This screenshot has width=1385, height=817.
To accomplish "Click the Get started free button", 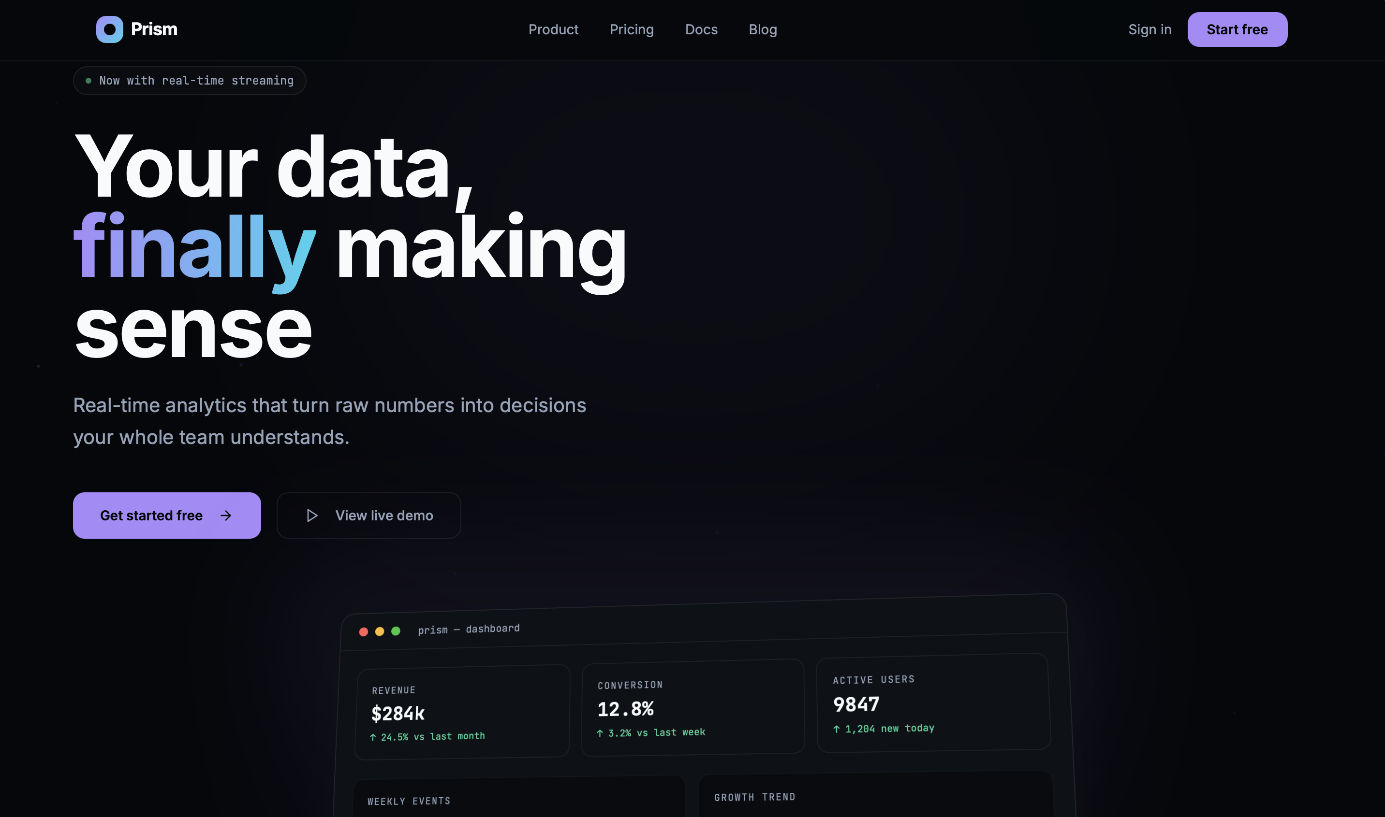I will [x=167, y=516].
